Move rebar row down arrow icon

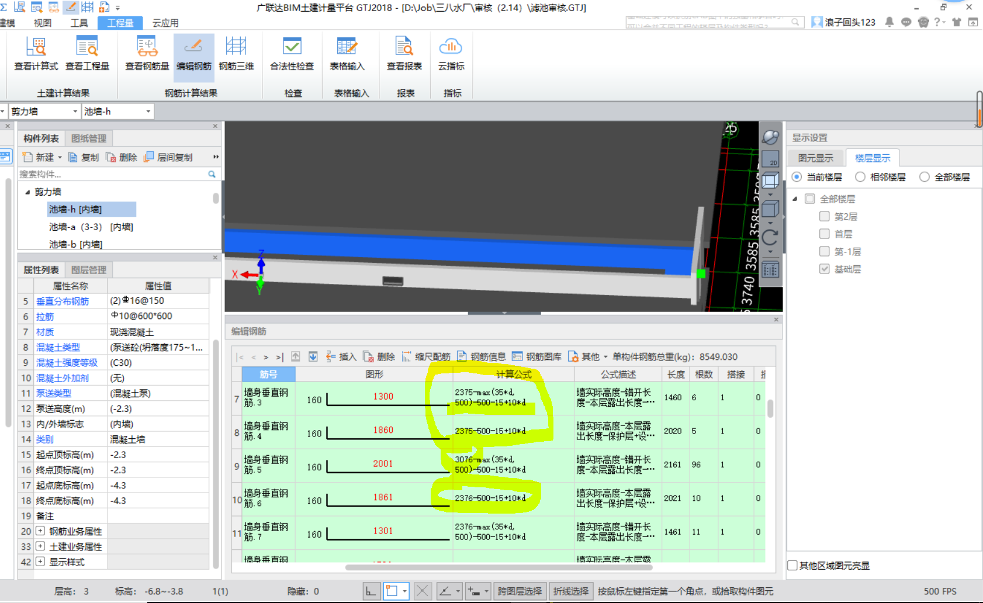click(x=313, y=356)
